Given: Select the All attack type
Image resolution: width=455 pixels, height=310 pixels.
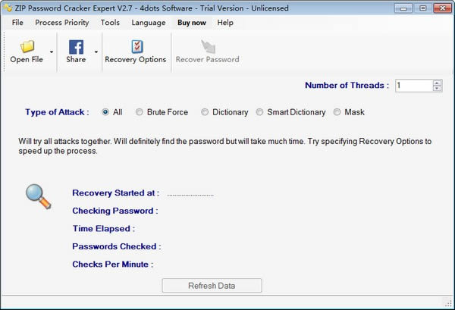Looking at the screenshot, I should coord(105,112).
